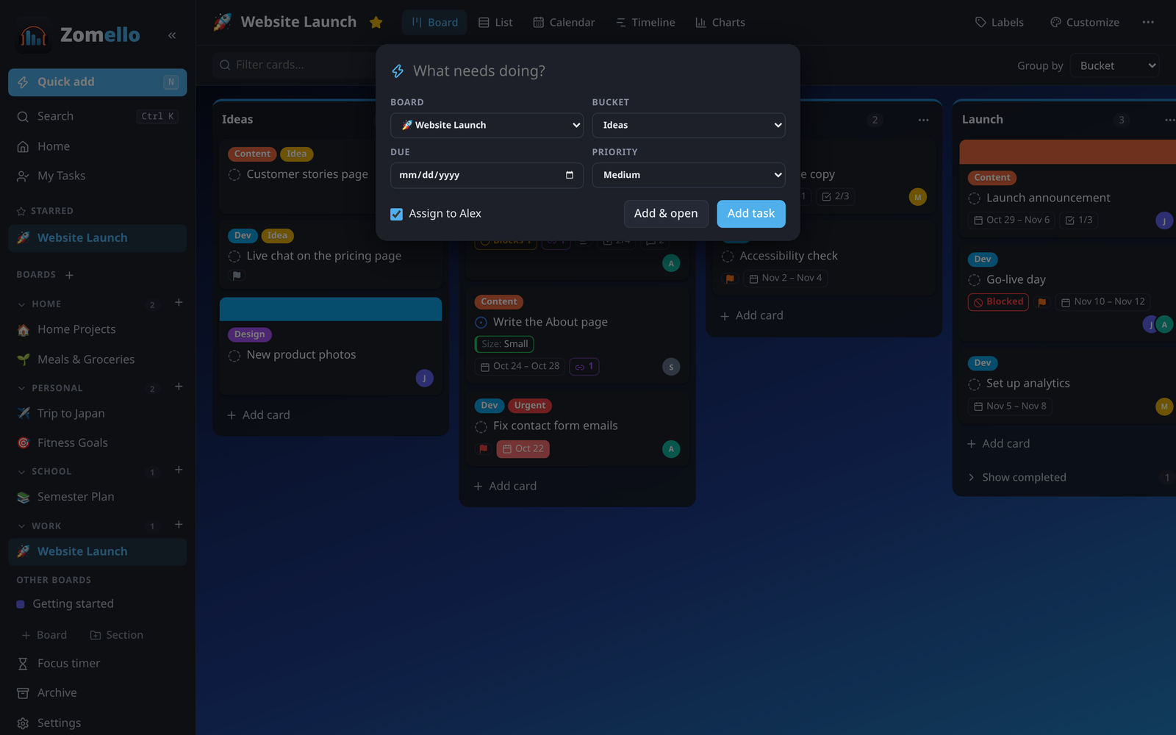
Task: Mark Live chat on the pricing page done
Action: point(234,257)
